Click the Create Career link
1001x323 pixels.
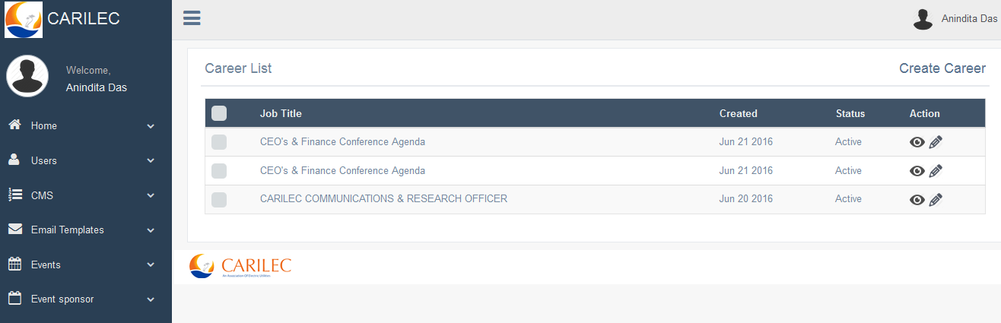pyautogui.click(x=942, y=68)
